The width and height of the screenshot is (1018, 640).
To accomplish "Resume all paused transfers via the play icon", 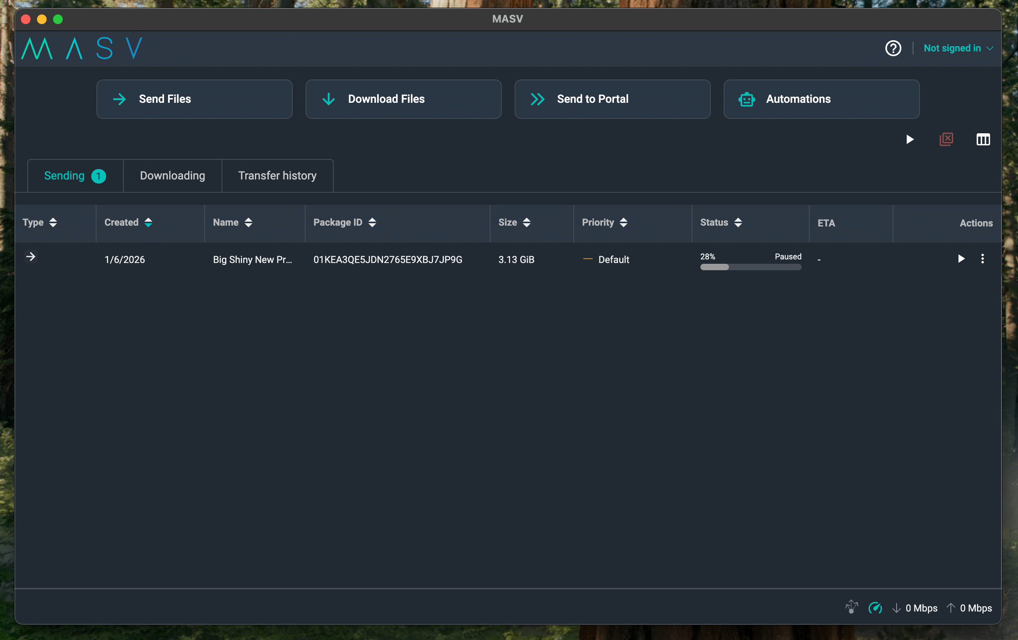I will pos(910,139).
